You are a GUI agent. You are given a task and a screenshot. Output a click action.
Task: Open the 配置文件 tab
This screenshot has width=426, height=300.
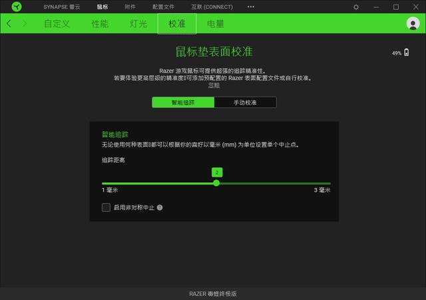pyautogui.click(x=163, y=7)
